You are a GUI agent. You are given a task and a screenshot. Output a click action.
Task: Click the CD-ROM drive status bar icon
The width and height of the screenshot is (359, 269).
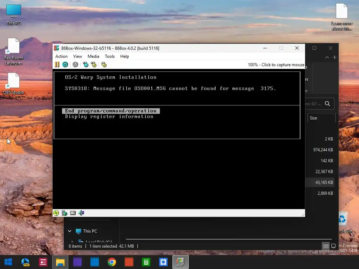pyautogui.click(x=56, y=213)
